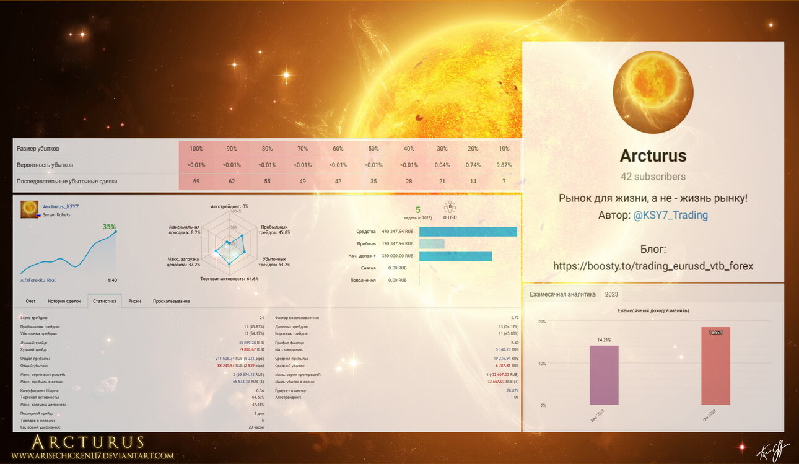799x464 pixels.
Task: Open the Риски tab
Action: pos(134,301)
